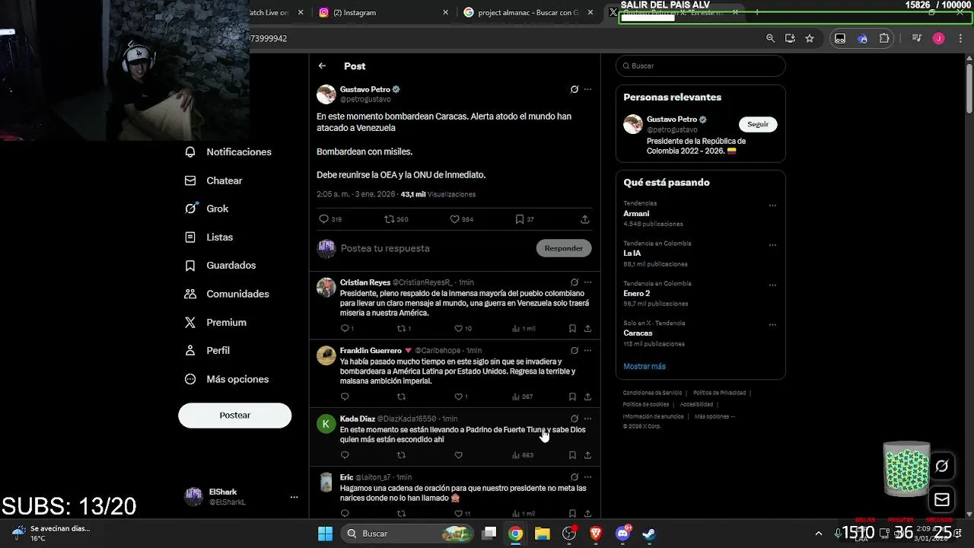Open Discord from the taskbar

coord(622,534)
